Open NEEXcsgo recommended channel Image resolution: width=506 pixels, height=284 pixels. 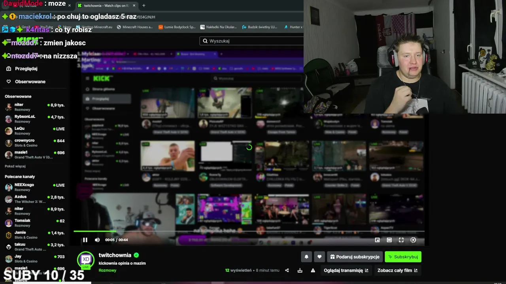(x=34, y=187)
